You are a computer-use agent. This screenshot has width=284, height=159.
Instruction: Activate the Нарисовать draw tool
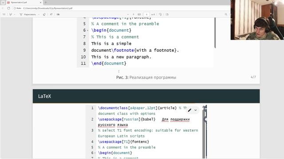tap(28, 15)
